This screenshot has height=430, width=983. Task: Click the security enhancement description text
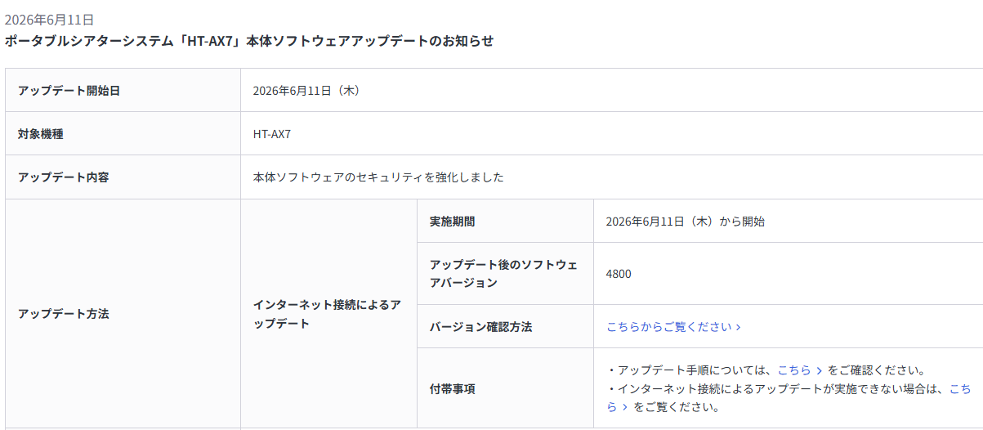pyautogui.click(x=378, y=177)
